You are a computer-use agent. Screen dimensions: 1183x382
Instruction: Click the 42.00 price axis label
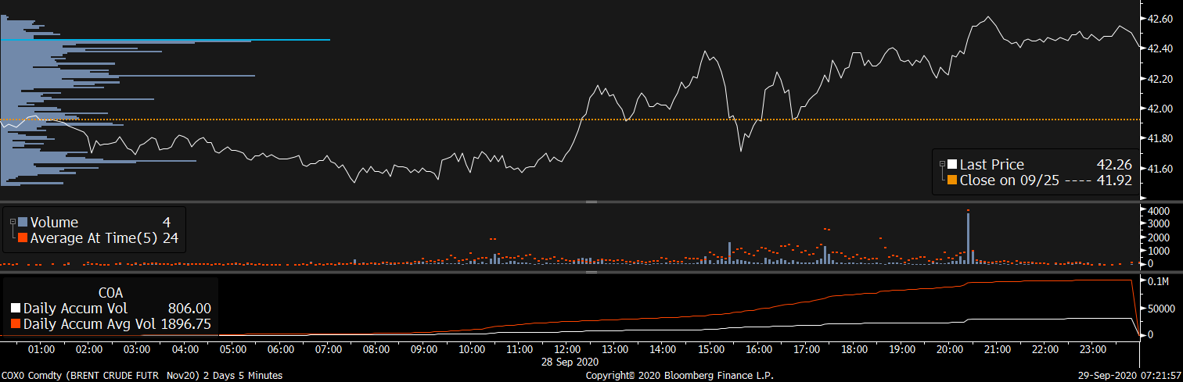[1159, 109]
